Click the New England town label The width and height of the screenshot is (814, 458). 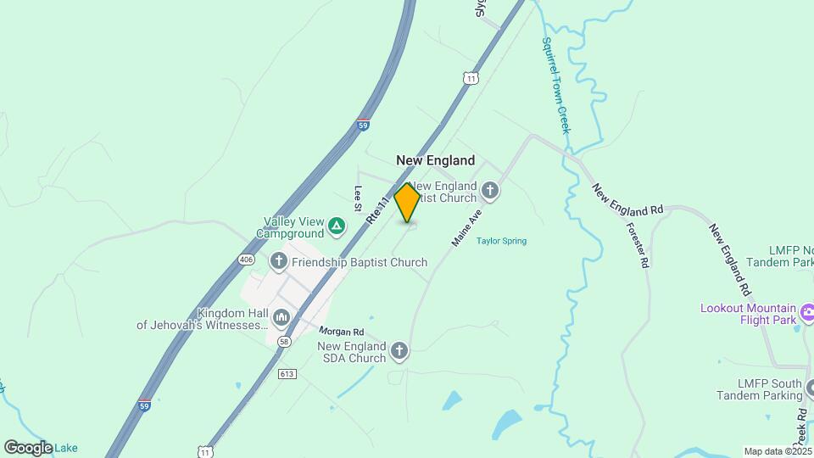point(436,160)
